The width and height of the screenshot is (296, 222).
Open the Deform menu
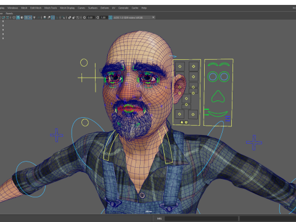point(105,8)
